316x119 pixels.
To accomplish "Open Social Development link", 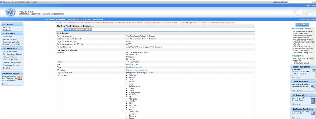I will pyautogui.click(x=301, y=38).
